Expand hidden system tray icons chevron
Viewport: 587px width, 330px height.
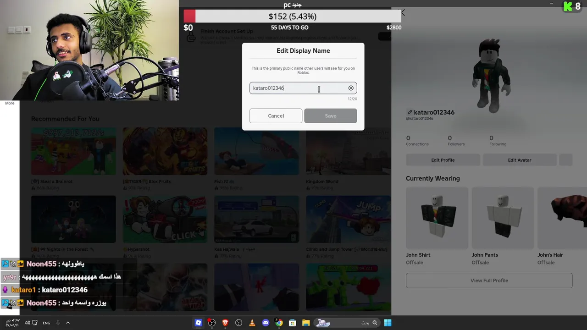68,323
